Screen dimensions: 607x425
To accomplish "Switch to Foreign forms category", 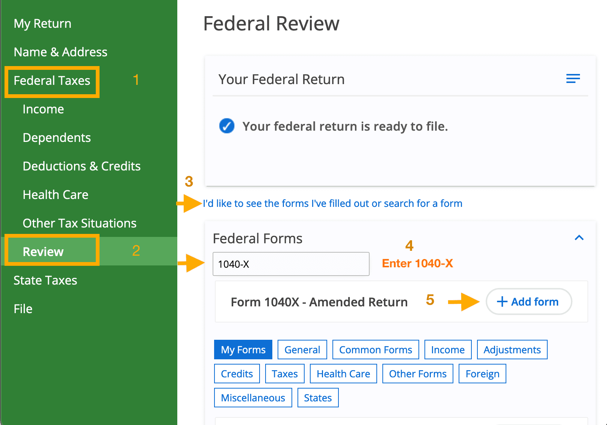I will coord(482,374).
